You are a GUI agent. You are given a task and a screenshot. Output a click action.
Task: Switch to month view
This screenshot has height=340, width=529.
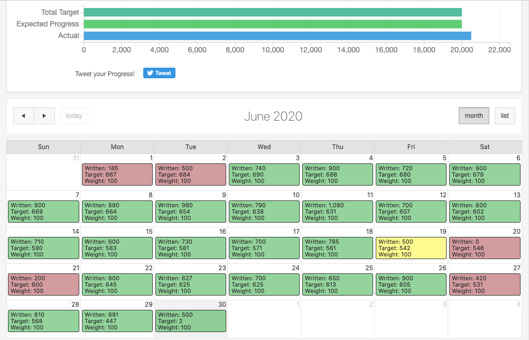pyautogui.click(x=474, y=116)
